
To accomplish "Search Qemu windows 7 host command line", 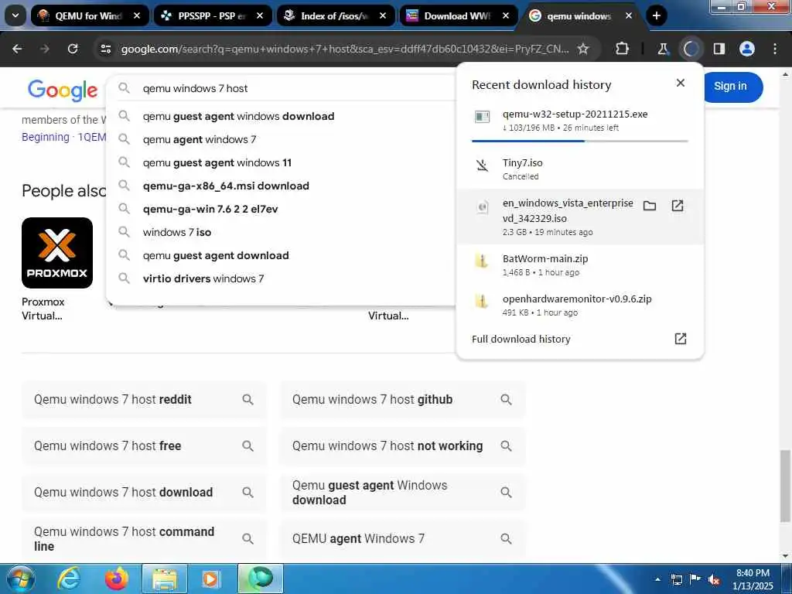I will (x=144, y=539).
